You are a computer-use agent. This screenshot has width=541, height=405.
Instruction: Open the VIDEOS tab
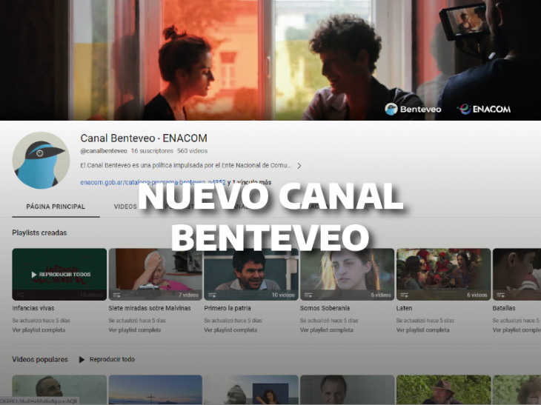click(x=125, y=207)
